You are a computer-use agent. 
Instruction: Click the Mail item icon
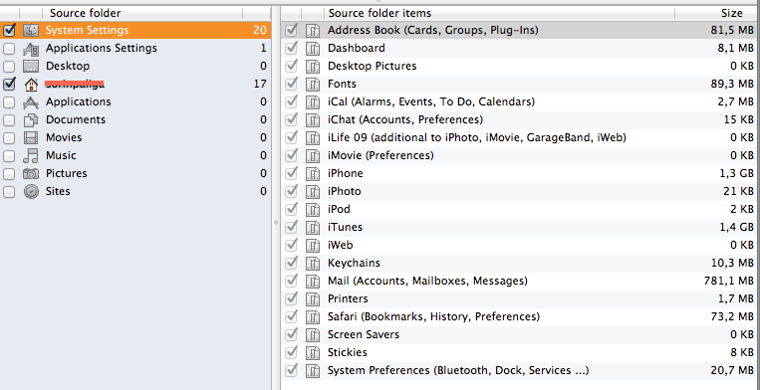click(x=313, y=281)
